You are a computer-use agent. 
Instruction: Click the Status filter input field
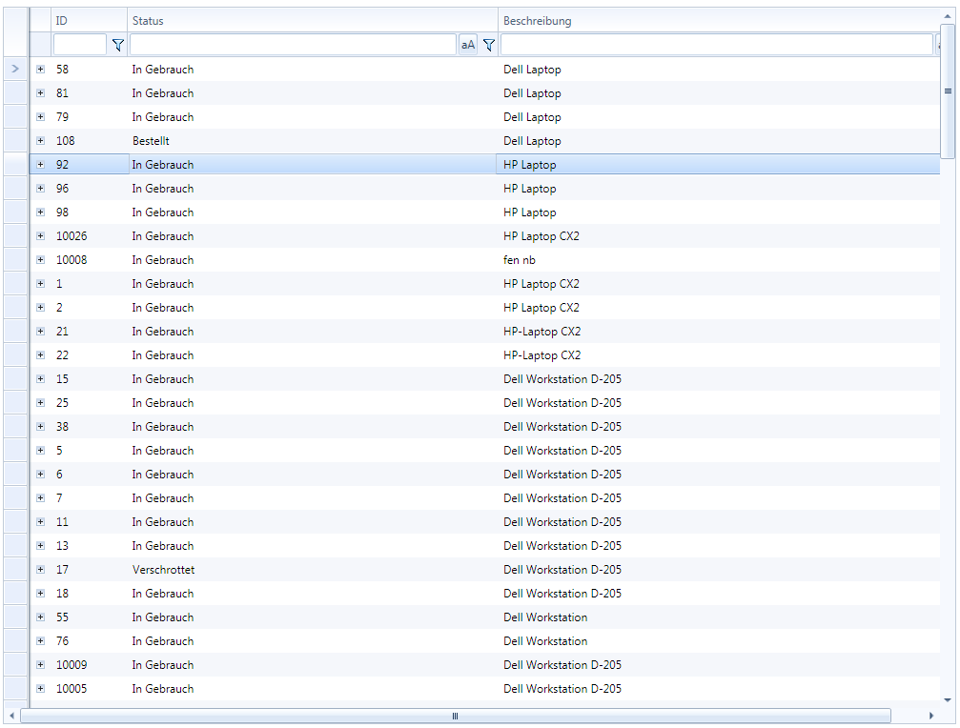294,45
